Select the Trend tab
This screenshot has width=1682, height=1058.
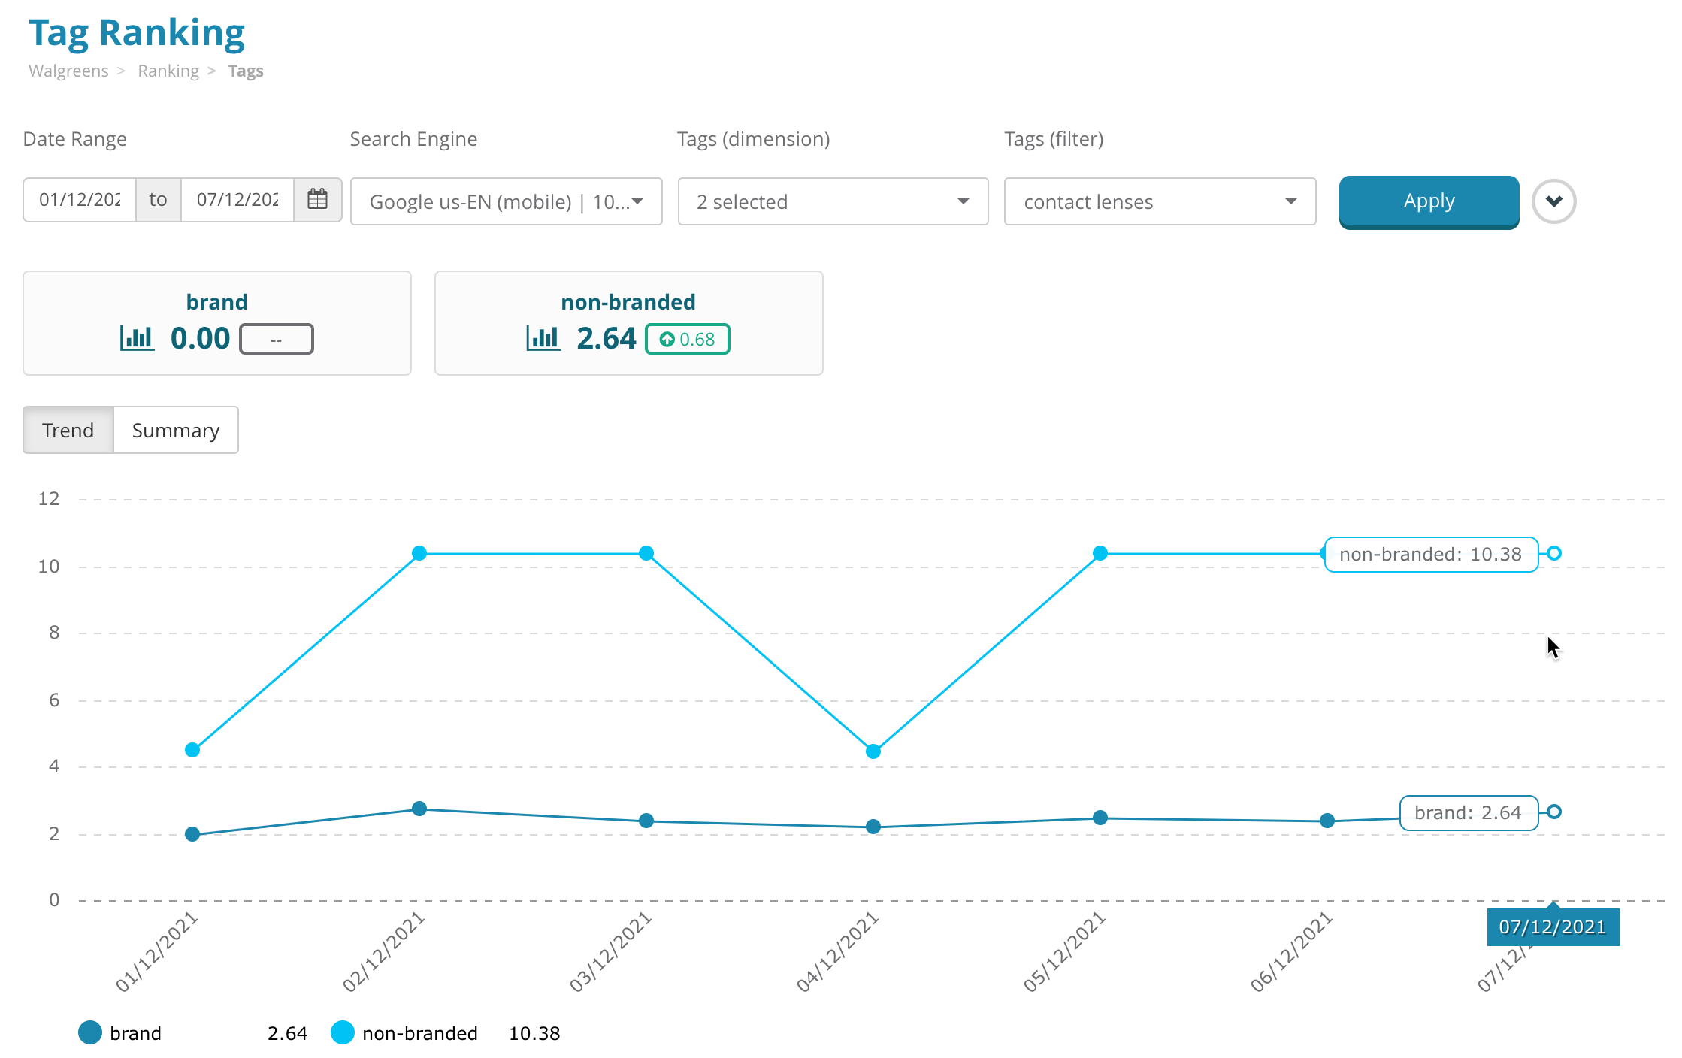(x=68, y=430)
